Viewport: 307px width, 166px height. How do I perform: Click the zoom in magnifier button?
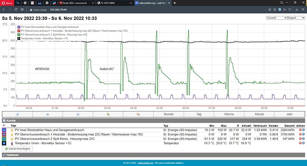point(108,114)
